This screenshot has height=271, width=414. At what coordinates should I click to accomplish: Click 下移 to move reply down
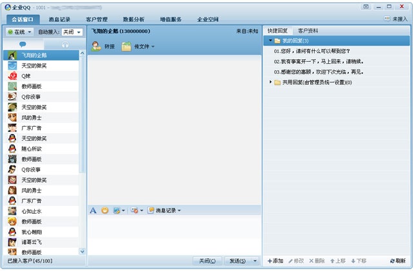[x=359, y=261]
